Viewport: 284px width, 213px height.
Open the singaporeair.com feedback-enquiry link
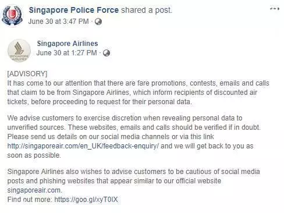coord(83,146)
